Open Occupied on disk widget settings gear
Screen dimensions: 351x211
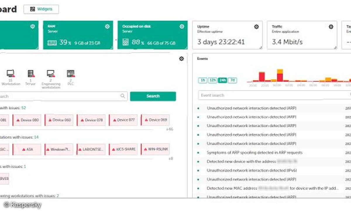point(182,27)
